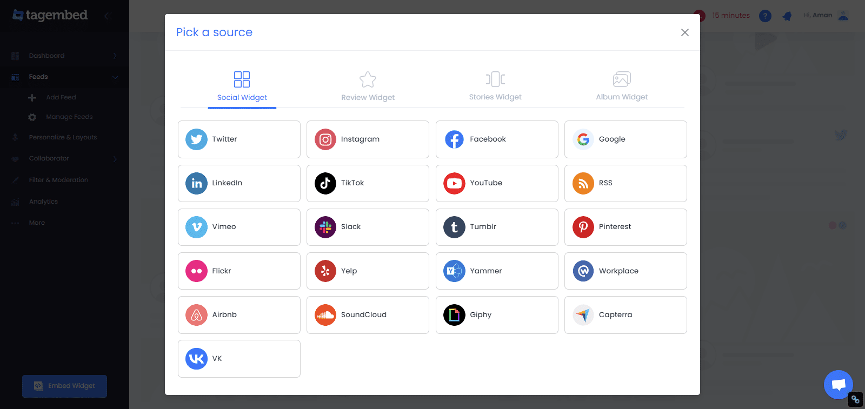Pick the Vimeo logo icon
This screenshot has height=409, width=865.
point(196,227)
